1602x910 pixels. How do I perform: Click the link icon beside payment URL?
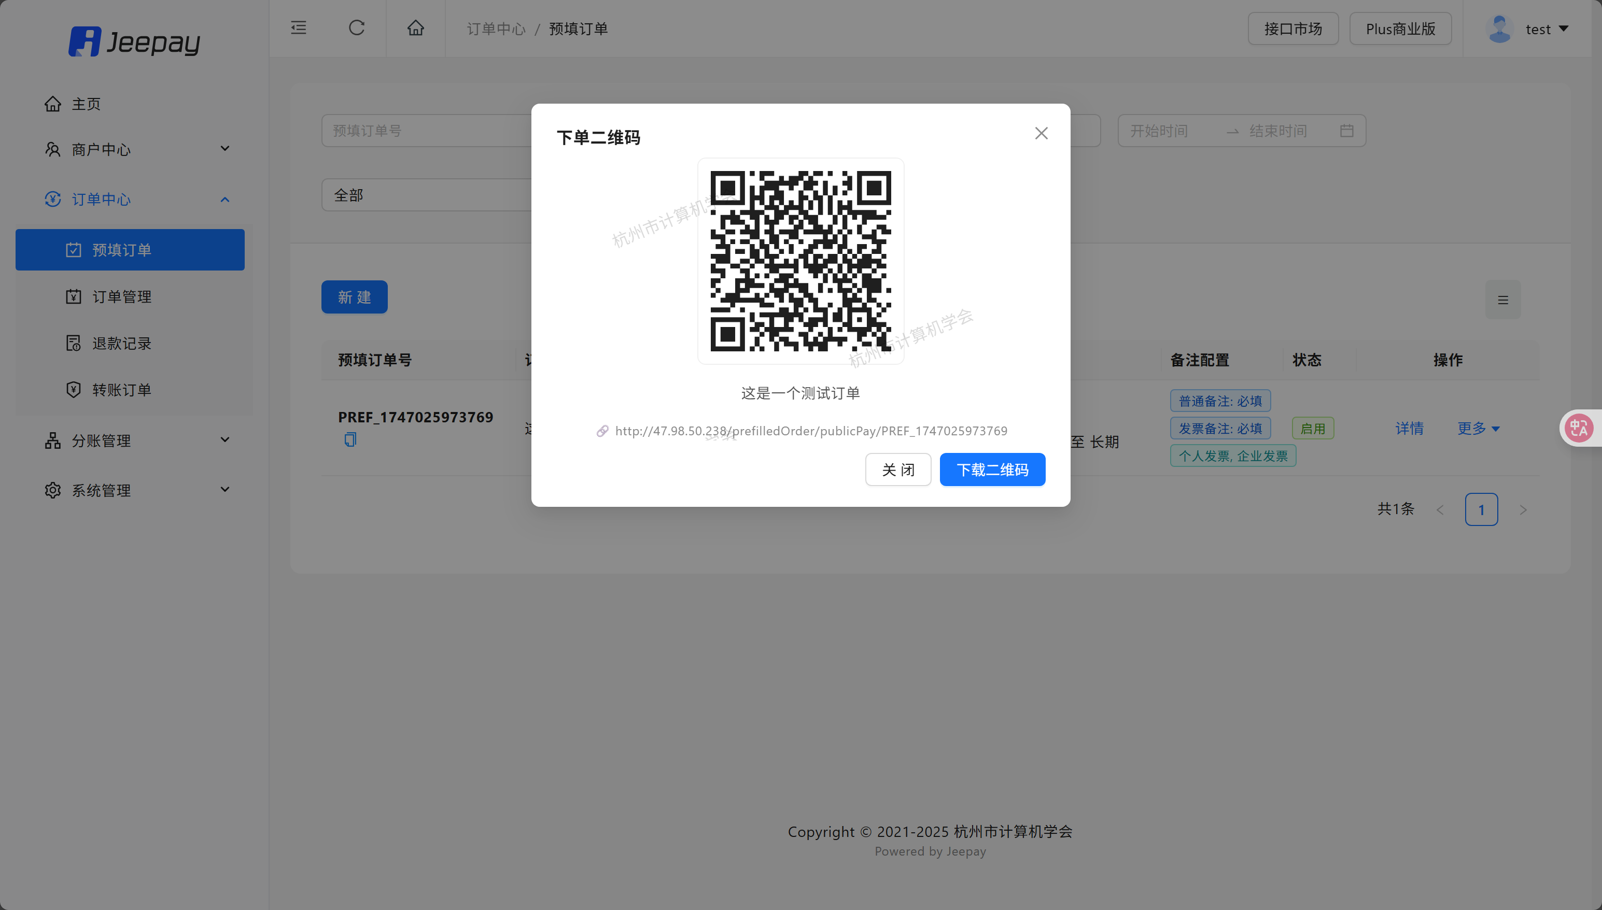click(x=602, y=431)
